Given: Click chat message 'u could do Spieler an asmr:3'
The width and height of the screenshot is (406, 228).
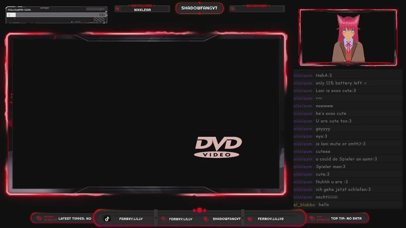Looking at the screenshot, I should (x=346, y=159).
